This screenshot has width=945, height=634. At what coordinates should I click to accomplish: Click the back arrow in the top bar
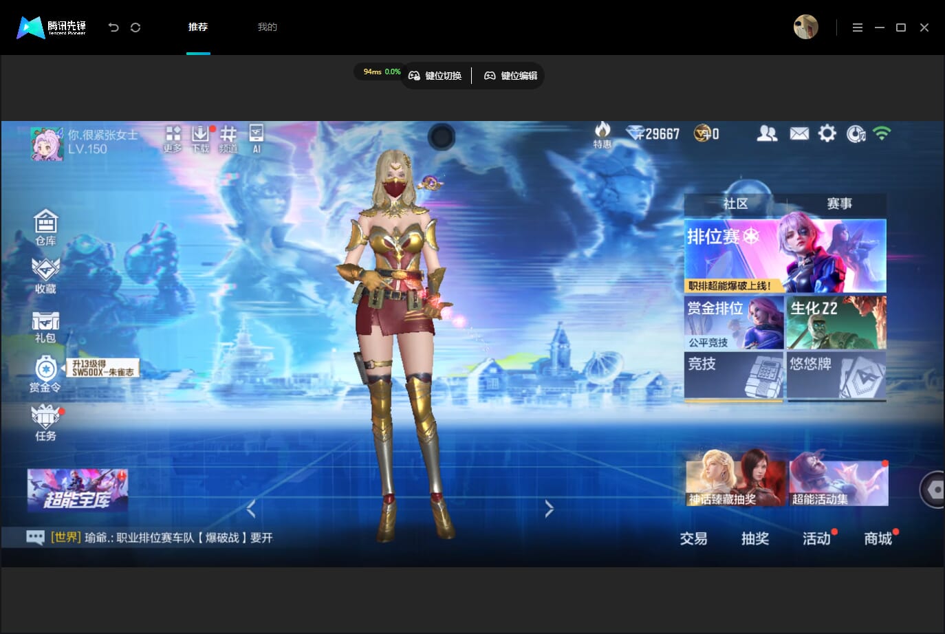(113, 28)
